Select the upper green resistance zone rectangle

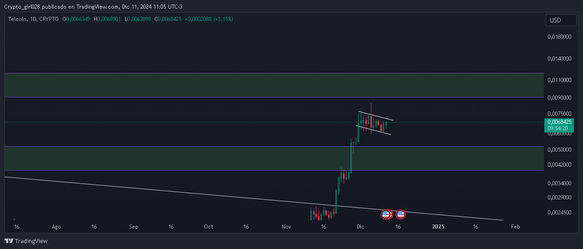tap(274, 85)
